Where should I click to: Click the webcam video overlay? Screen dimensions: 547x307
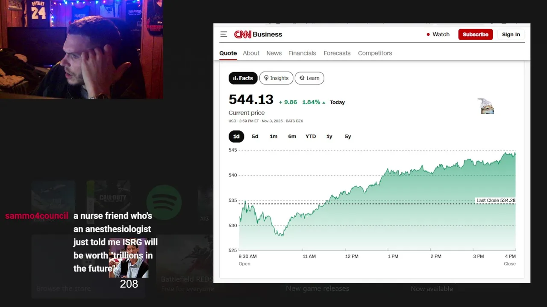click(81, 49)
